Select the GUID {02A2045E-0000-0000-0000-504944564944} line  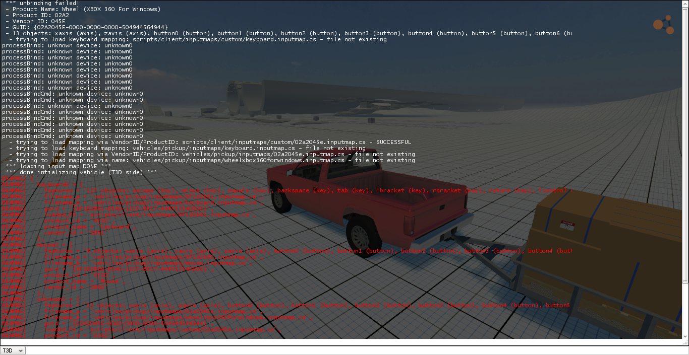[x=87, y=27]
